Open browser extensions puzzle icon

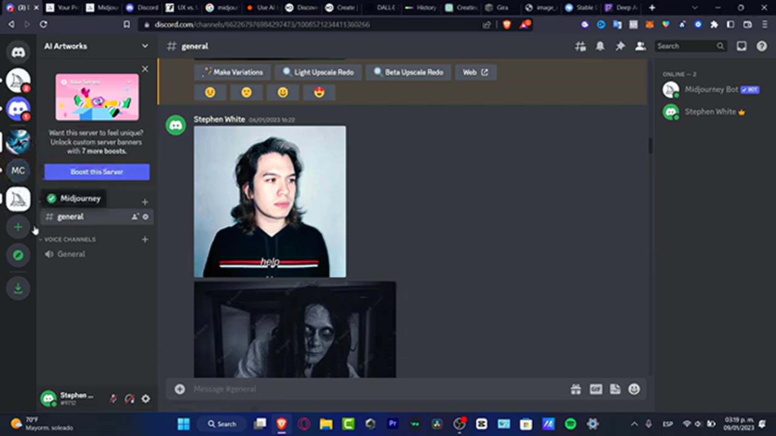coord(714,25)
